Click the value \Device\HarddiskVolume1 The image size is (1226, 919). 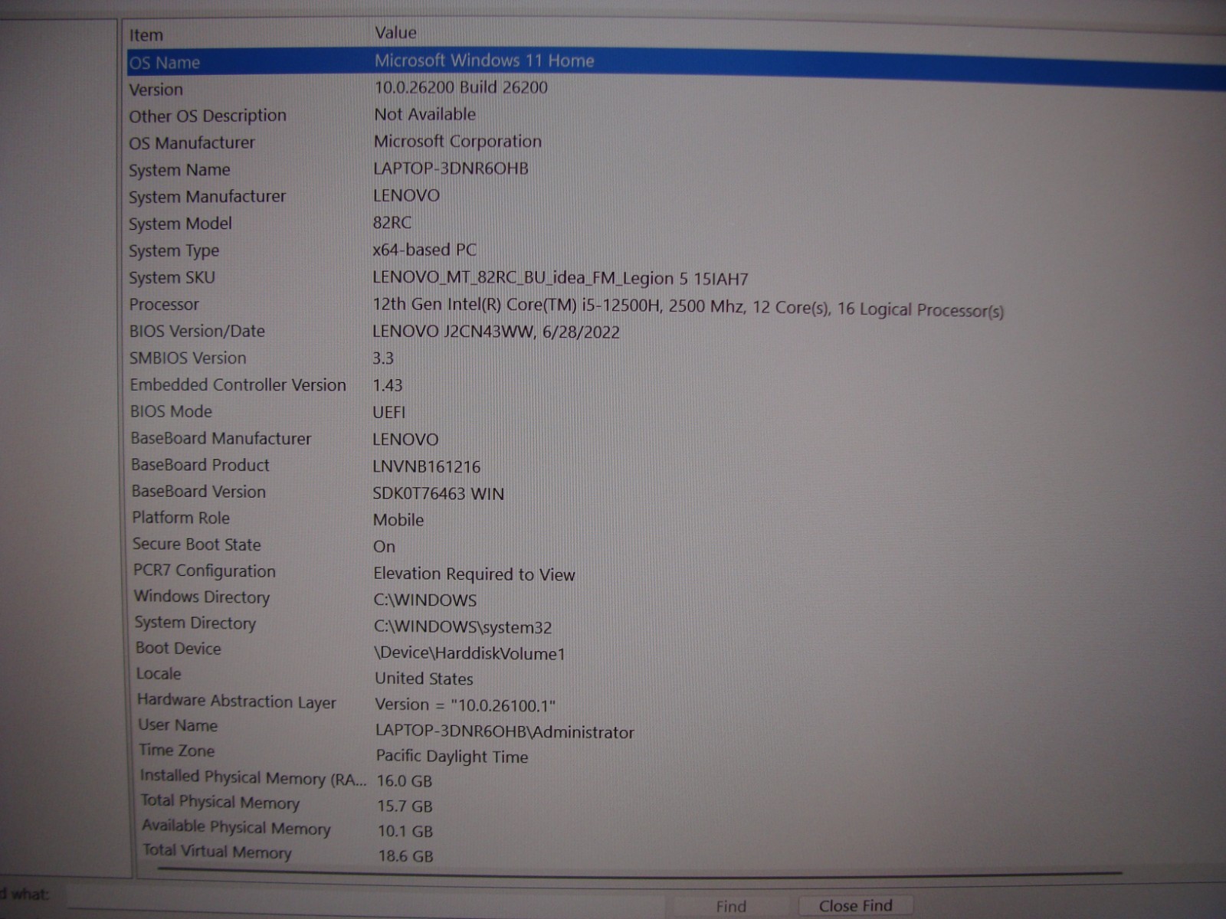click(x=470, y=653)
